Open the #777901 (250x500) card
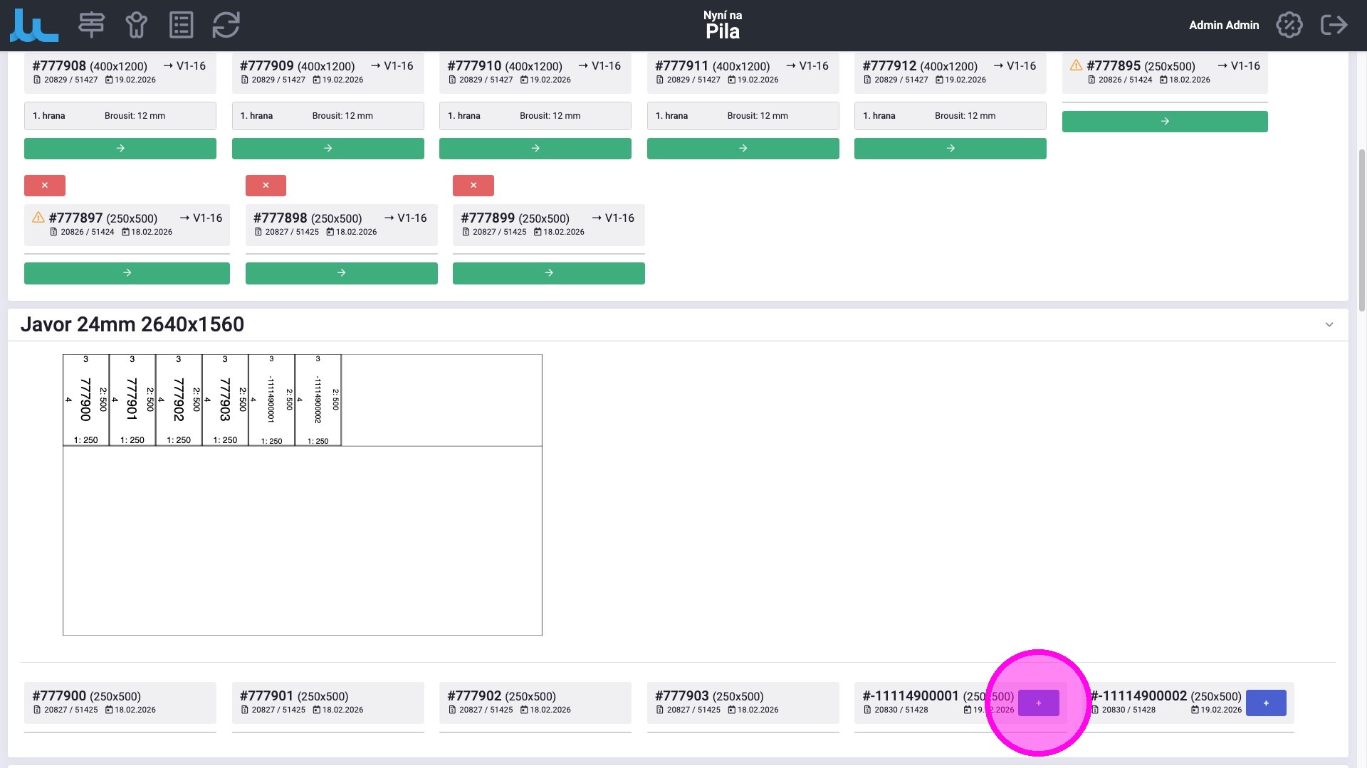The height and width of the screenshot is (768, 1367). click(328, 703)
